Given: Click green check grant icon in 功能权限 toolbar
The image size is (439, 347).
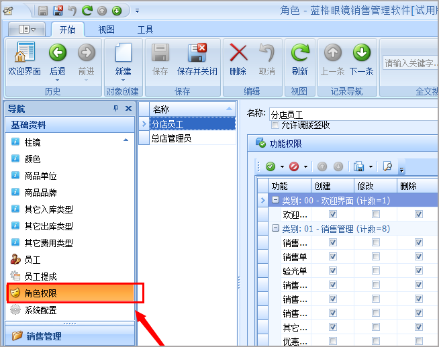Looking at the screenshot, I should pyautogui.click(x=271, y=166).
